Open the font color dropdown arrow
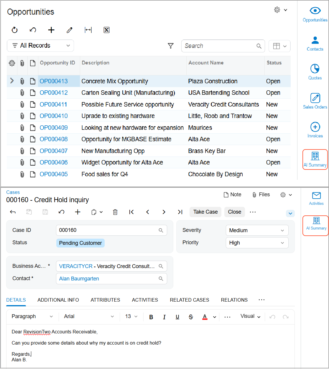Image resolution: width=329 pixels, height=369 pixels. pyautogui.click(x=215, y=317)
